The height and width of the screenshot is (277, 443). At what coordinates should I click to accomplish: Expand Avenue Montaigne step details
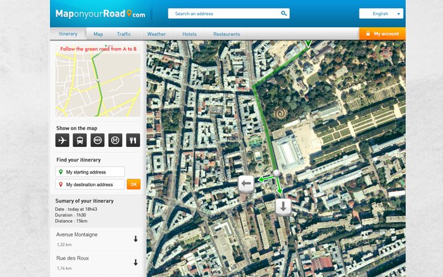(135, 239)
